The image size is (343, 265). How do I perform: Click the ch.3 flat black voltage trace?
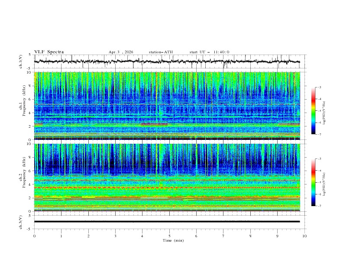point(167,222)
